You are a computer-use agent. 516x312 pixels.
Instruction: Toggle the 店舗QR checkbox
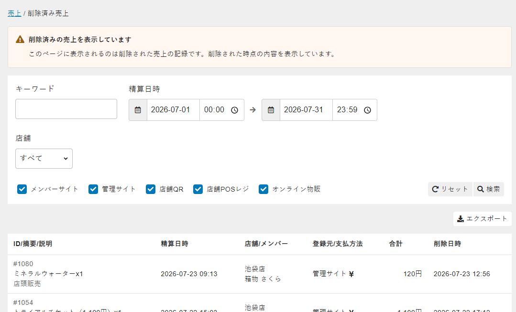point(150,189)
